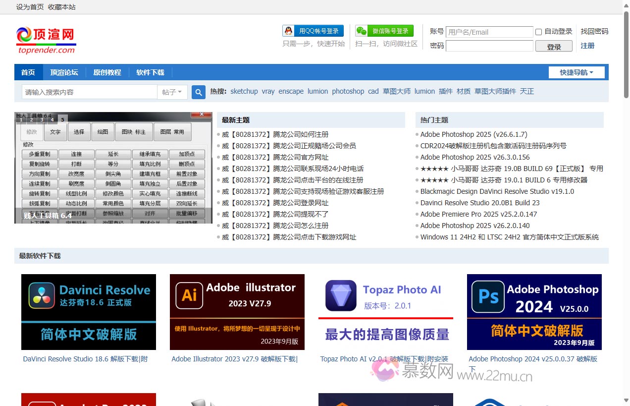Click the 注册 link
This screenshot has height=406, width=630.
587,46
